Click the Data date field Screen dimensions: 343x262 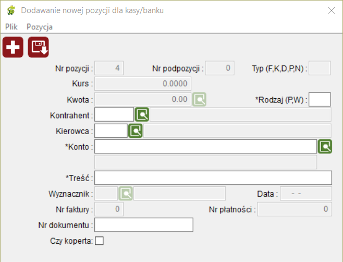point(306,194)
